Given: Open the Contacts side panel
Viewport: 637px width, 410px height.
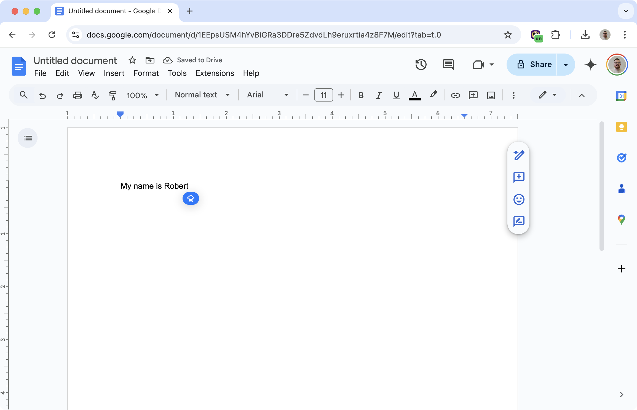Looking at the screenshot, I should [x=622, y=188].
